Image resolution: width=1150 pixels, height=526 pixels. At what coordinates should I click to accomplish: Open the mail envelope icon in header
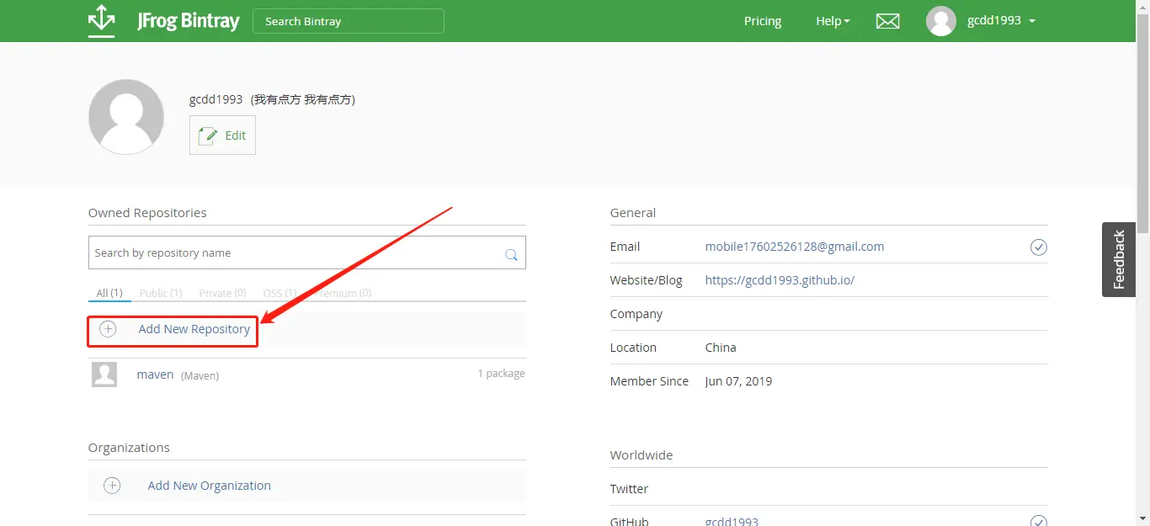(x=887, y=21)
